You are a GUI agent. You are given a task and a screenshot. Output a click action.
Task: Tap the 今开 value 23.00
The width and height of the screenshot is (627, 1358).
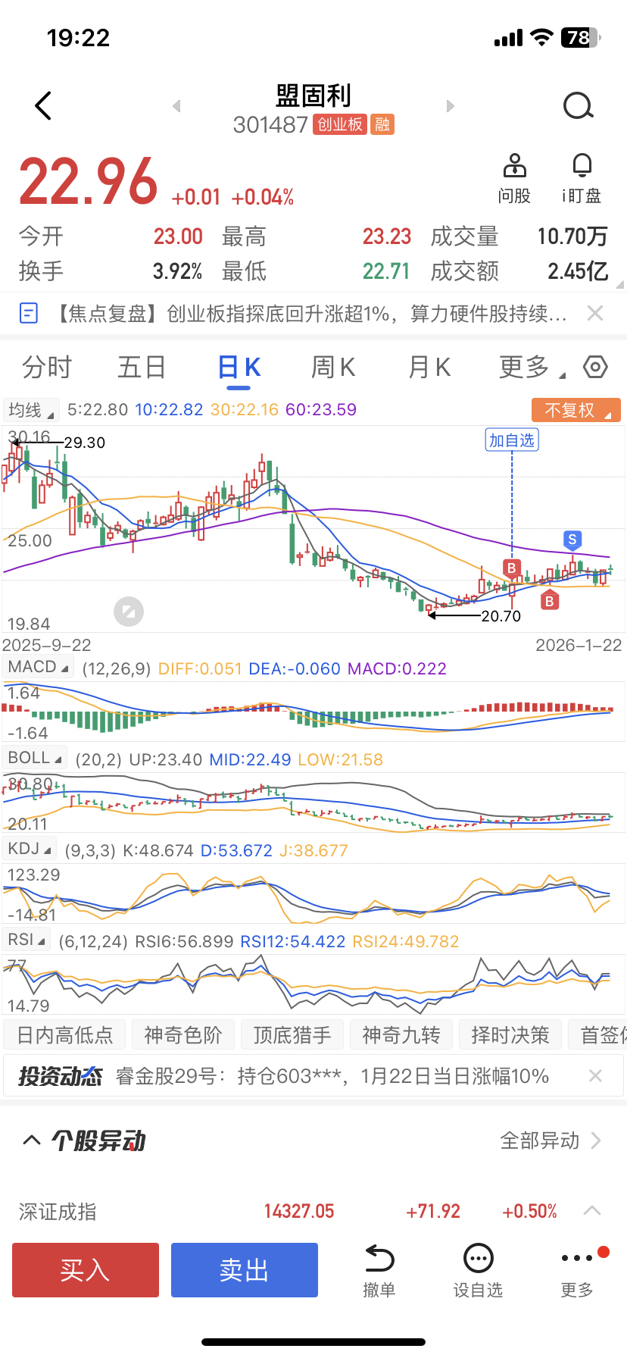point(178,236)
